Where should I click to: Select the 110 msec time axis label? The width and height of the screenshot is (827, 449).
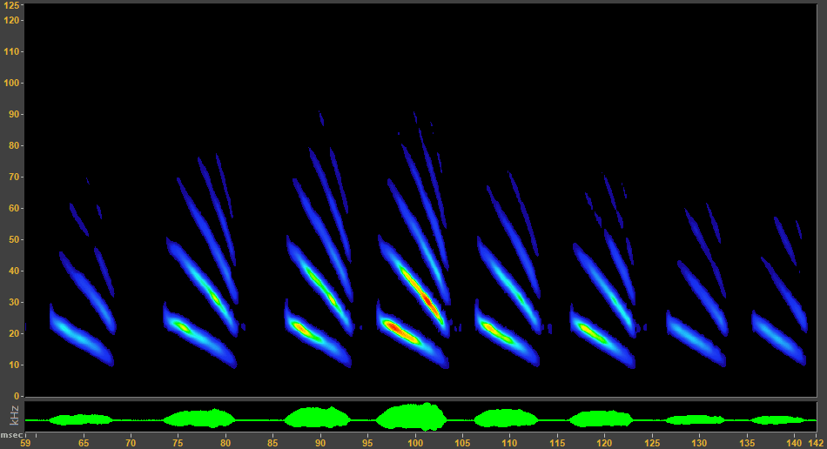(x=509, y=443)
